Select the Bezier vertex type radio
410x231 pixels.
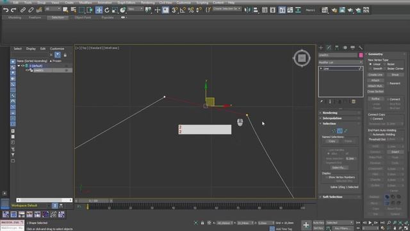384,64
